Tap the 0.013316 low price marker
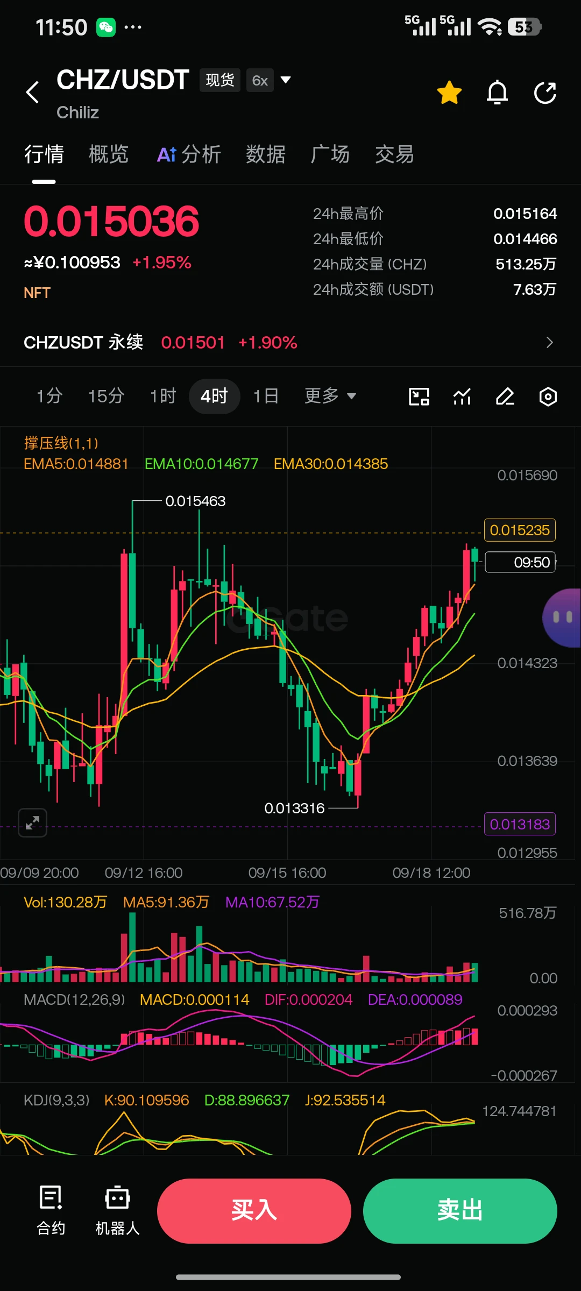Screen dimensions: 581x1291 coord(294,808)
